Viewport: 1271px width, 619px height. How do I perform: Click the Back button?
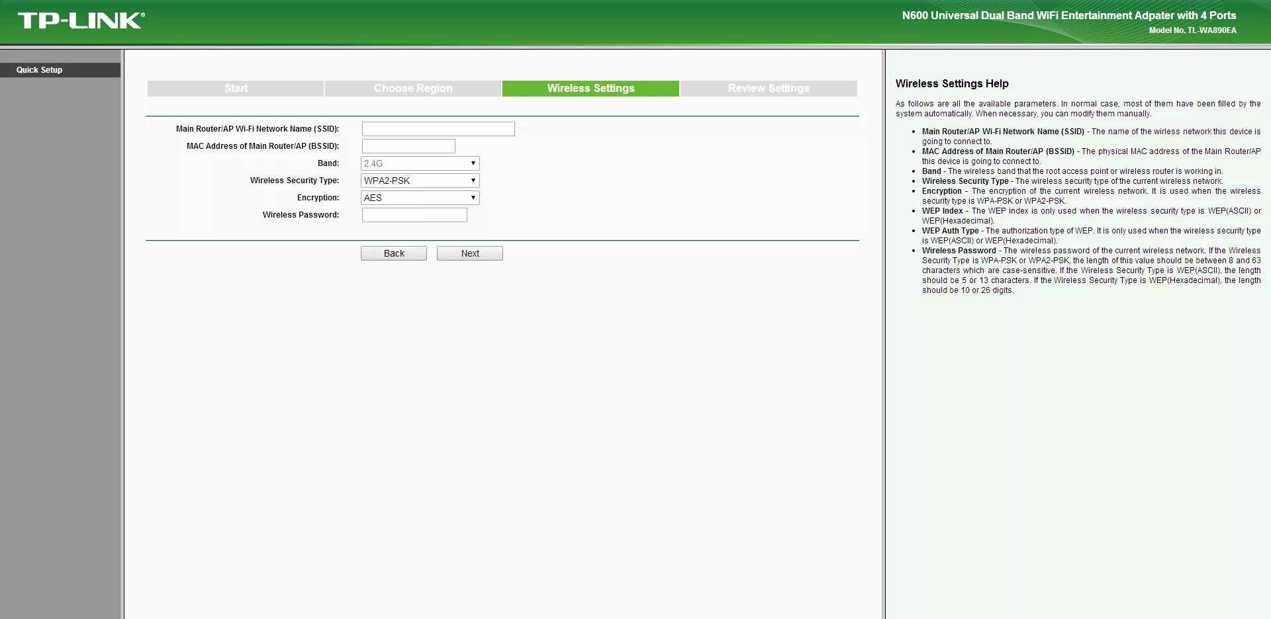pyautogui.click(x=394, y=253)
